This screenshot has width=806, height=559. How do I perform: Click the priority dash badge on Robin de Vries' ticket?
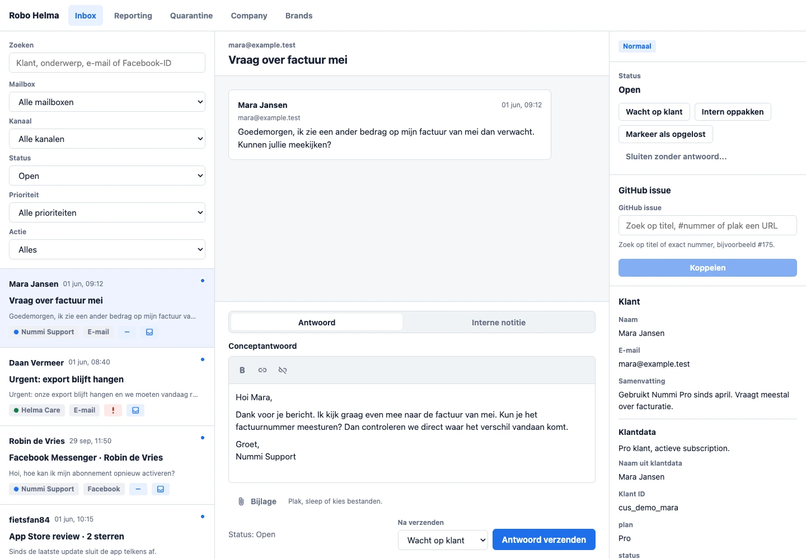tap(138, 489)
